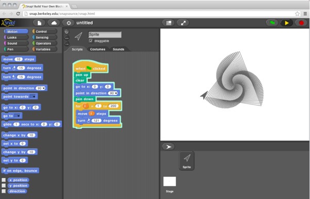Click the 'glide 1 secs' block
This screenshot has width=310, height=199.
tap(31, 124)
